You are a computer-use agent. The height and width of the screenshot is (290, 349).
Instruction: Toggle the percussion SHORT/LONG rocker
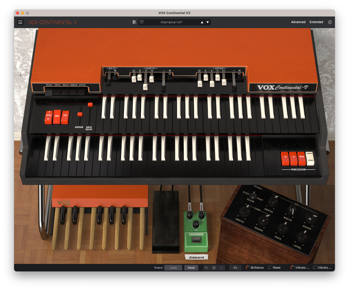pyautogui.click(x=310, y=159)
